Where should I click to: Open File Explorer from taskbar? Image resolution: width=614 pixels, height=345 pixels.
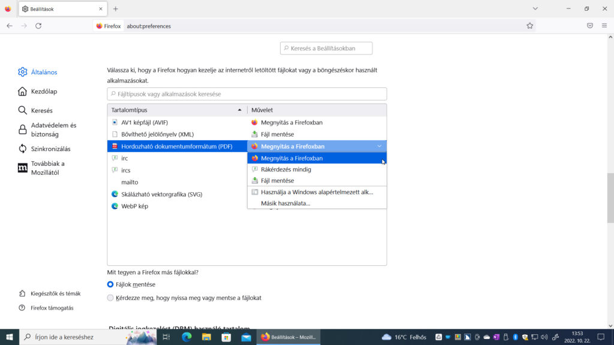click(206, 337)
